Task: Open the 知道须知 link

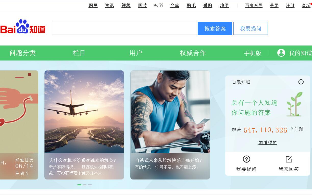Action: pyautogui.click(x=268, y=143)
